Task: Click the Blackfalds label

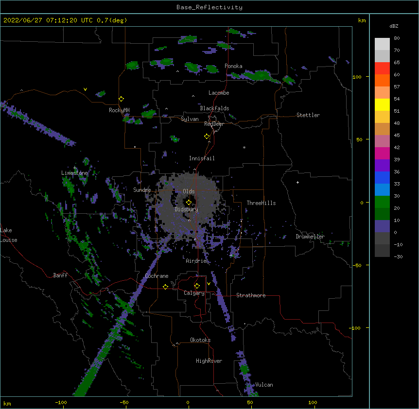Action: tap(214, 108)
